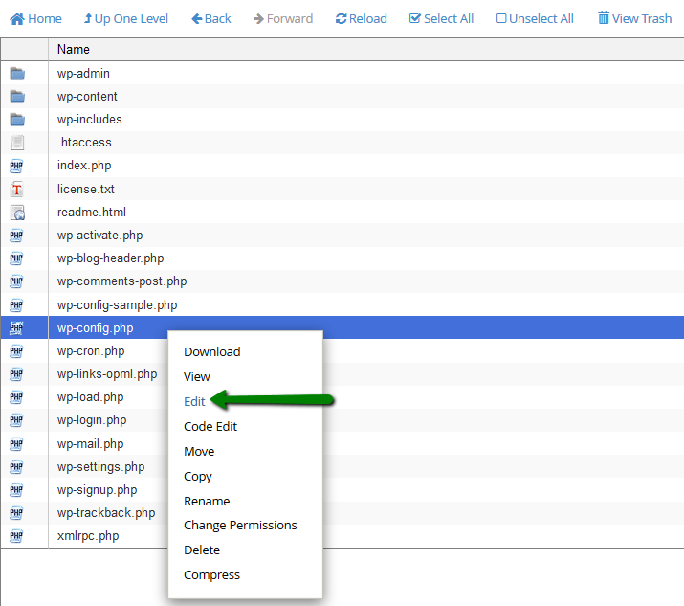Choose Code Edit from the context menu
Viewport: 684px width, 606px height.
tap(210, 427)
